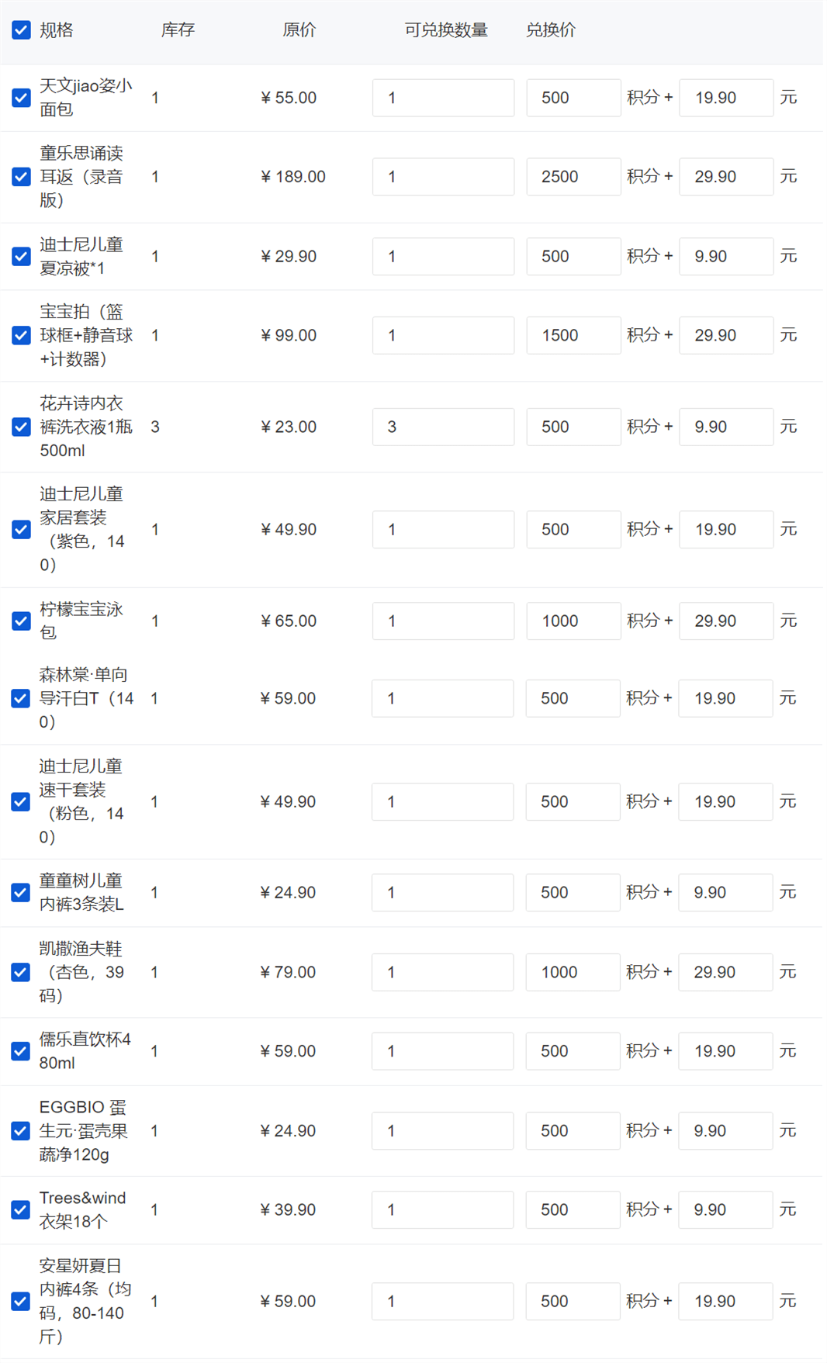
Task: Click the yuan price field for EGGBIO 蛋壳果蔬净
Action: point(725,1131)
